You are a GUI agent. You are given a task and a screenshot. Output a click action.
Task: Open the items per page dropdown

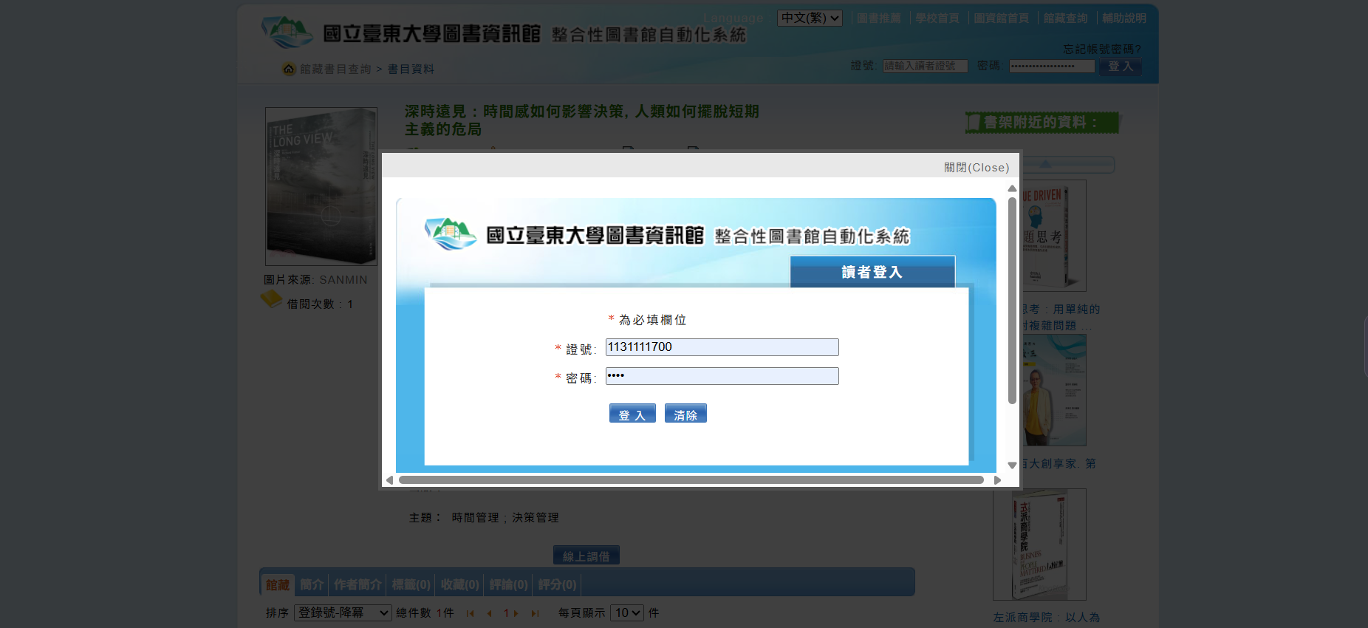pyautogui.click(x=627, y=612)
